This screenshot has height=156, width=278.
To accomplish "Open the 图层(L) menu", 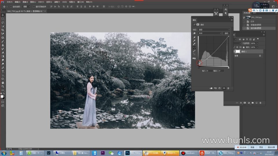I will [33, 2].
